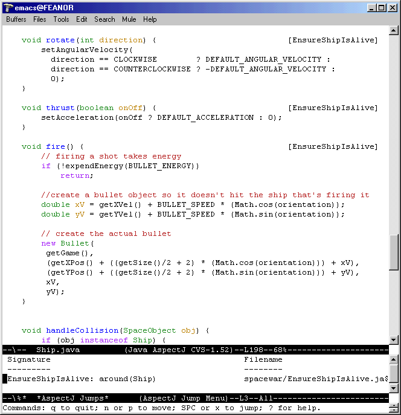
Task: Open the Files menu
Action: tap(40, 19)
